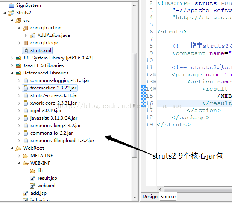This screenshot has height=203, width=232.
Task: Collapse the Struts2 project node
Action: (5, 13)
